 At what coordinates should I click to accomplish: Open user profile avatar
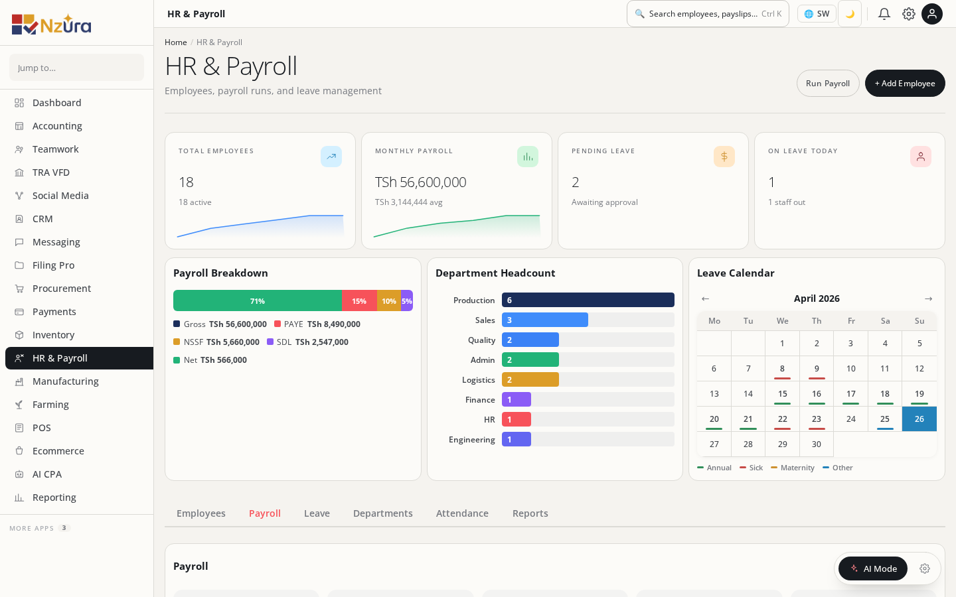click(x=932, y=14)
